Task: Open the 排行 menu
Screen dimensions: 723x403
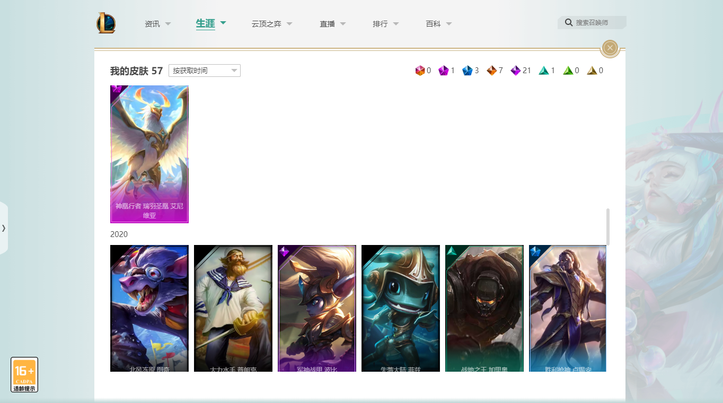Action: click(x=380, y=24)
